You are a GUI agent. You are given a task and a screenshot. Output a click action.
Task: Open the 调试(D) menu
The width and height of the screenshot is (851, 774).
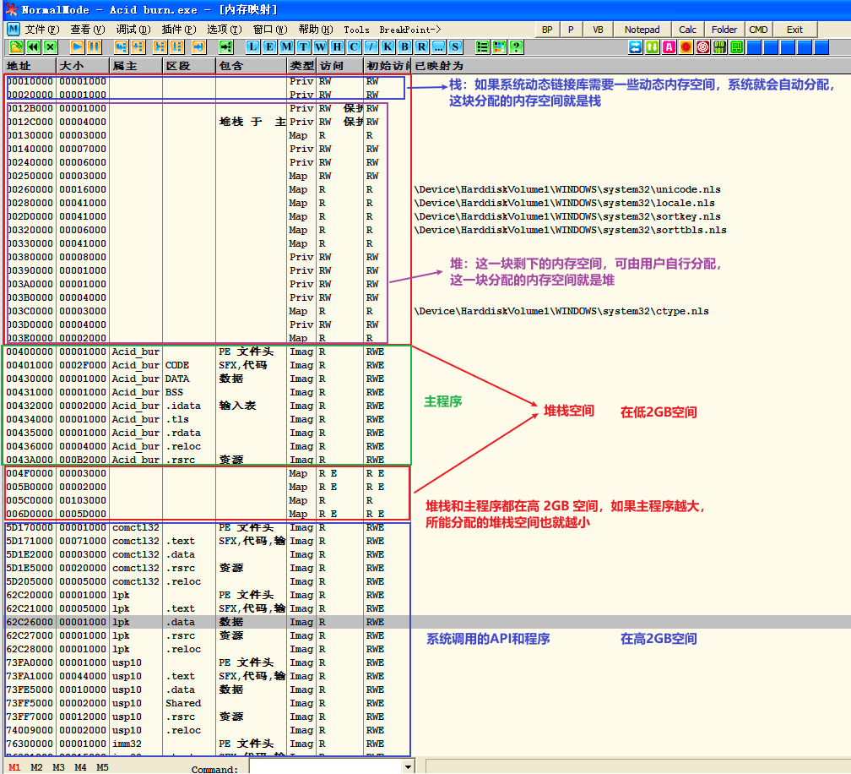pyautogui.click(x=133, y=30)
